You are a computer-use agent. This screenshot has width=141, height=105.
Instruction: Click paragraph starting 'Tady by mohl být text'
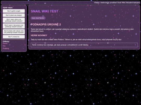(76, 40)
